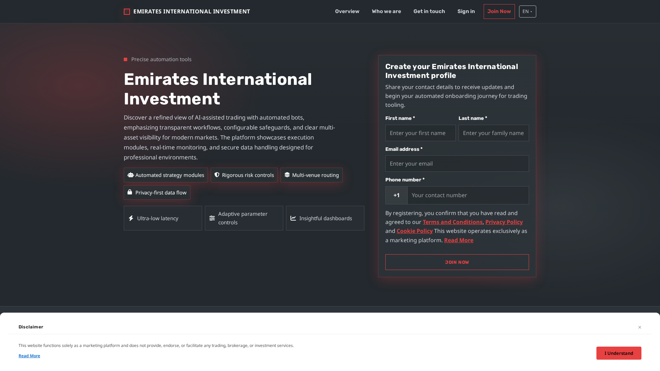Open the Privacy Policy link
Viewport: 660px width, 371px height.
click(x=504, y=222)
